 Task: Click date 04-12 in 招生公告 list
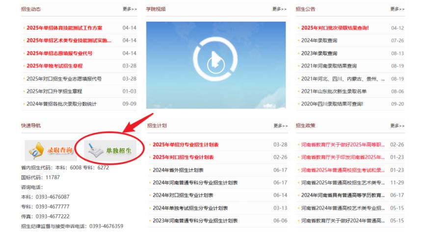(397, 28)
